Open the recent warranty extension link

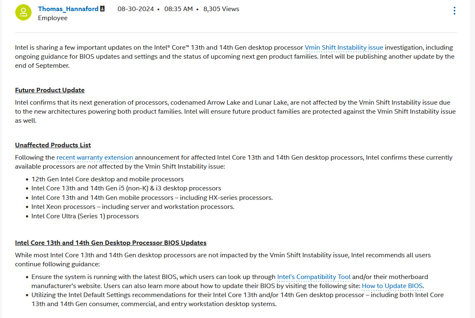pos(95,158)
